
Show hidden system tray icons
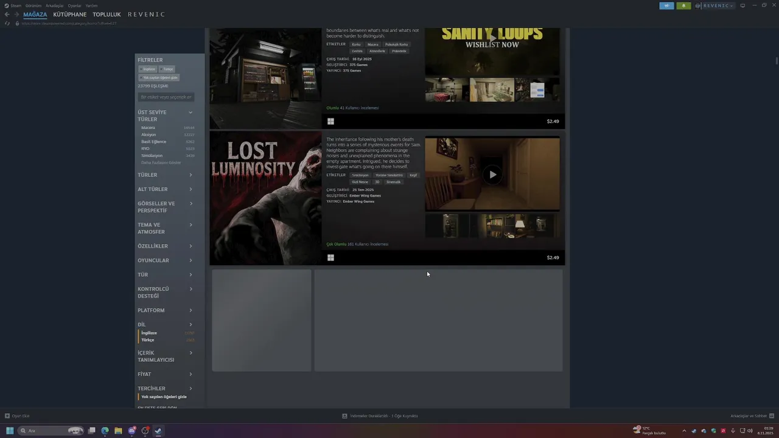tap(684, 431)
